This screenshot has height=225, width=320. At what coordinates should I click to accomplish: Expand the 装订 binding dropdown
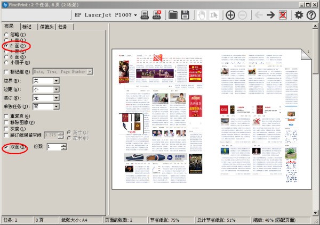coord(56,98)
